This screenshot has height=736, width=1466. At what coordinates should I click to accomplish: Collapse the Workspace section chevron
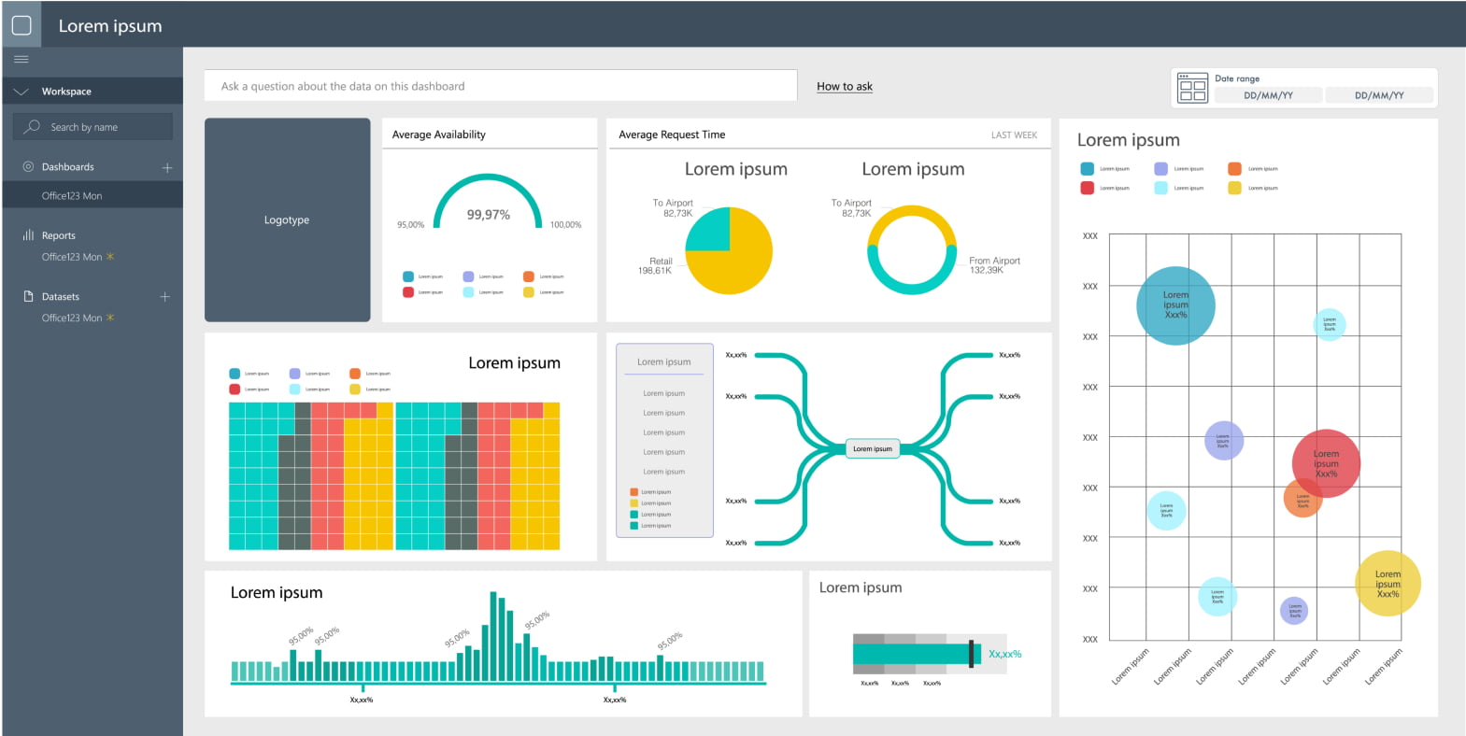click(21, 92)
